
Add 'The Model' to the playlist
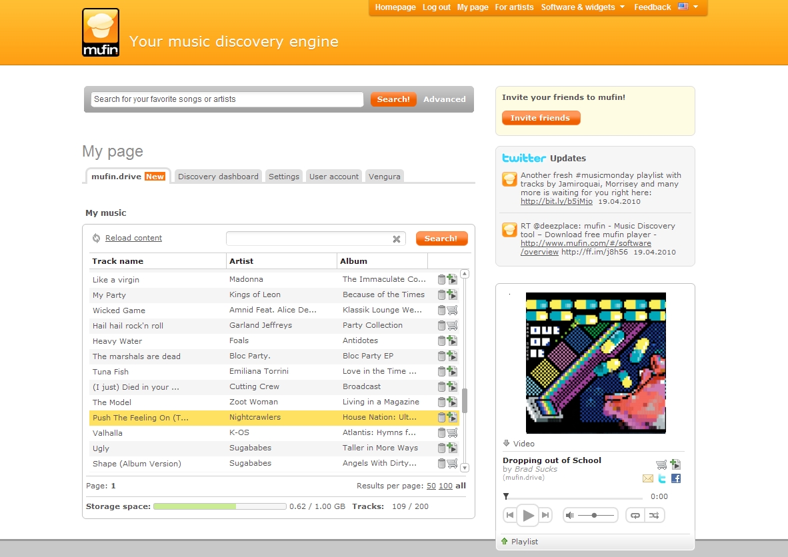click(452, 402)
